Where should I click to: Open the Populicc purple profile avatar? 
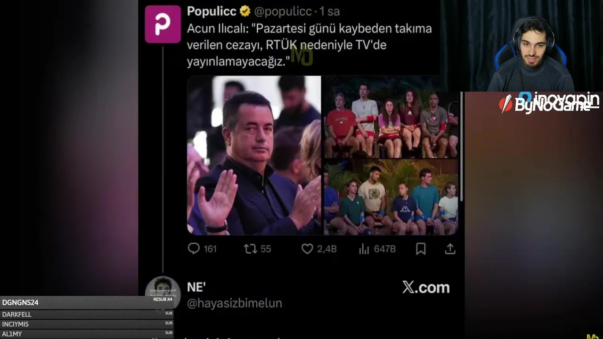click(x=163, y=24)
